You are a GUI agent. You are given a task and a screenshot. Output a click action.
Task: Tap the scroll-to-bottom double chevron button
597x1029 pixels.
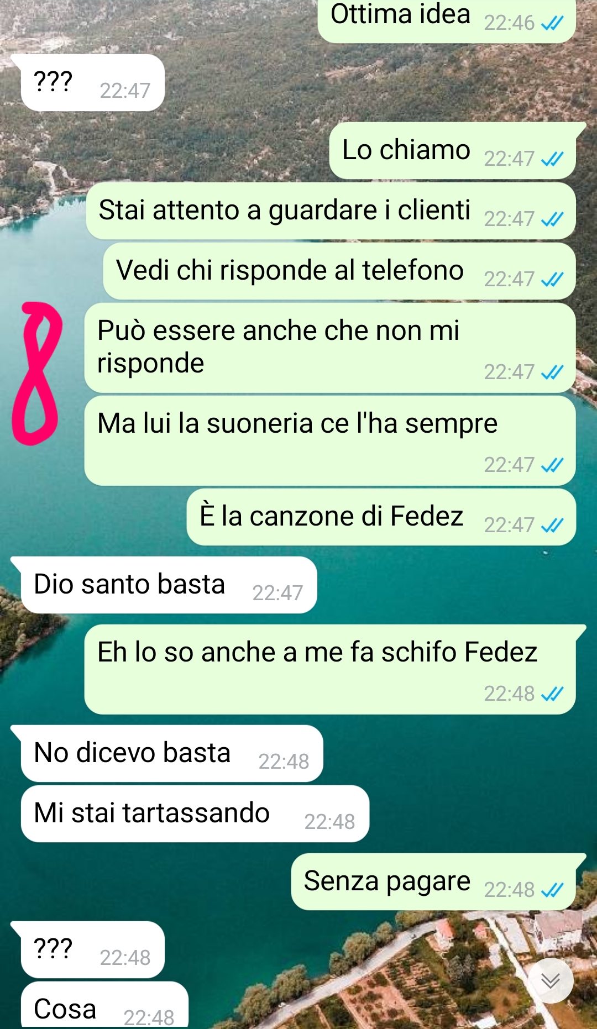click(x=550, y=980)
